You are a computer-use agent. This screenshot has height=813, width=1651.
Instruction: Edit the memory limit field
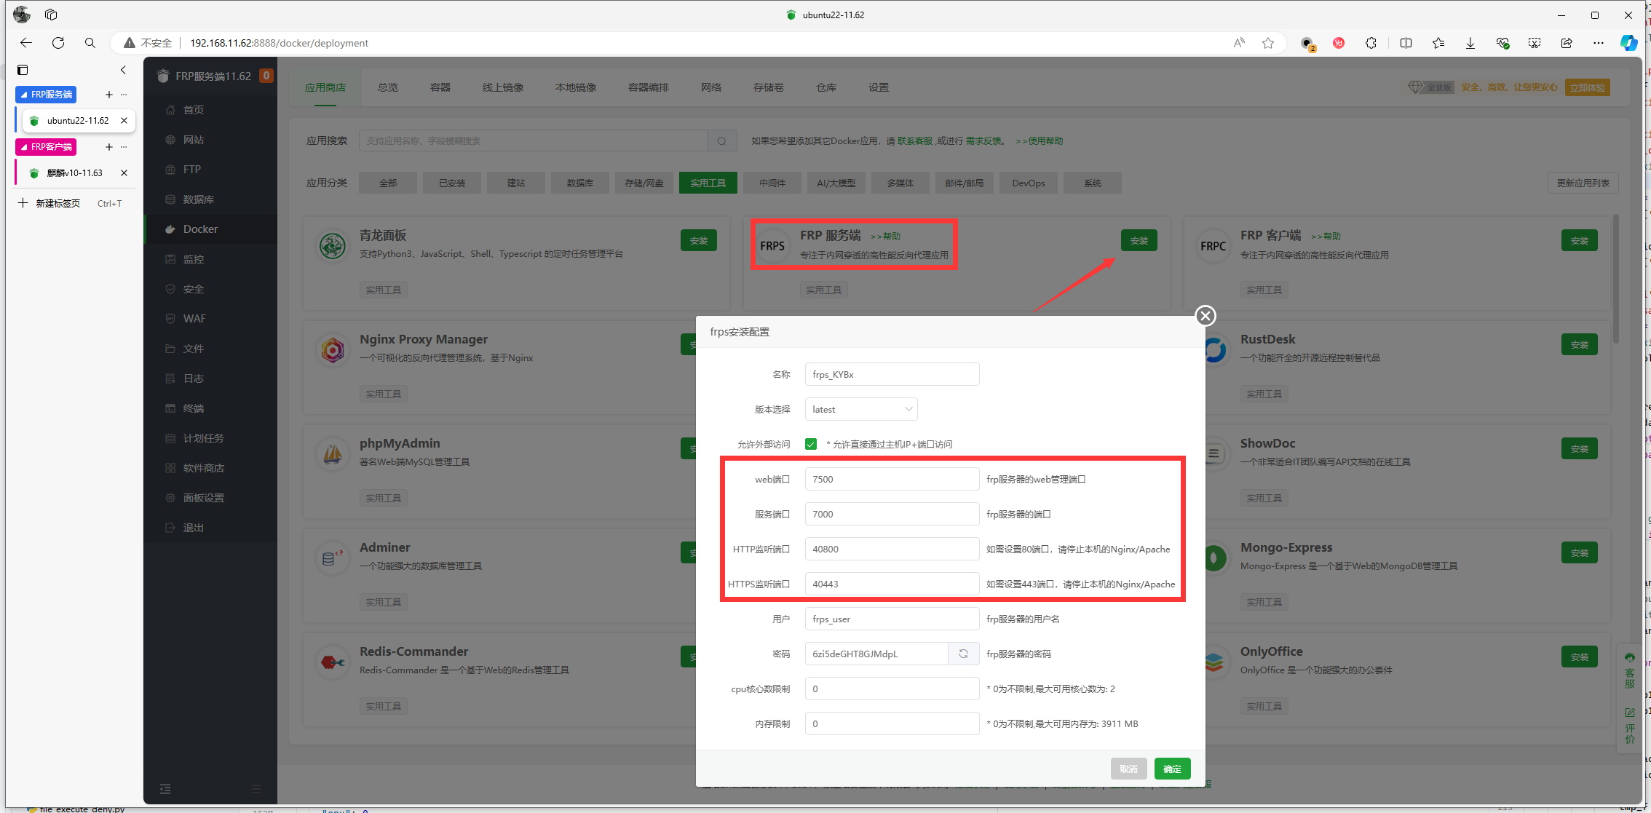coord(892,723)
